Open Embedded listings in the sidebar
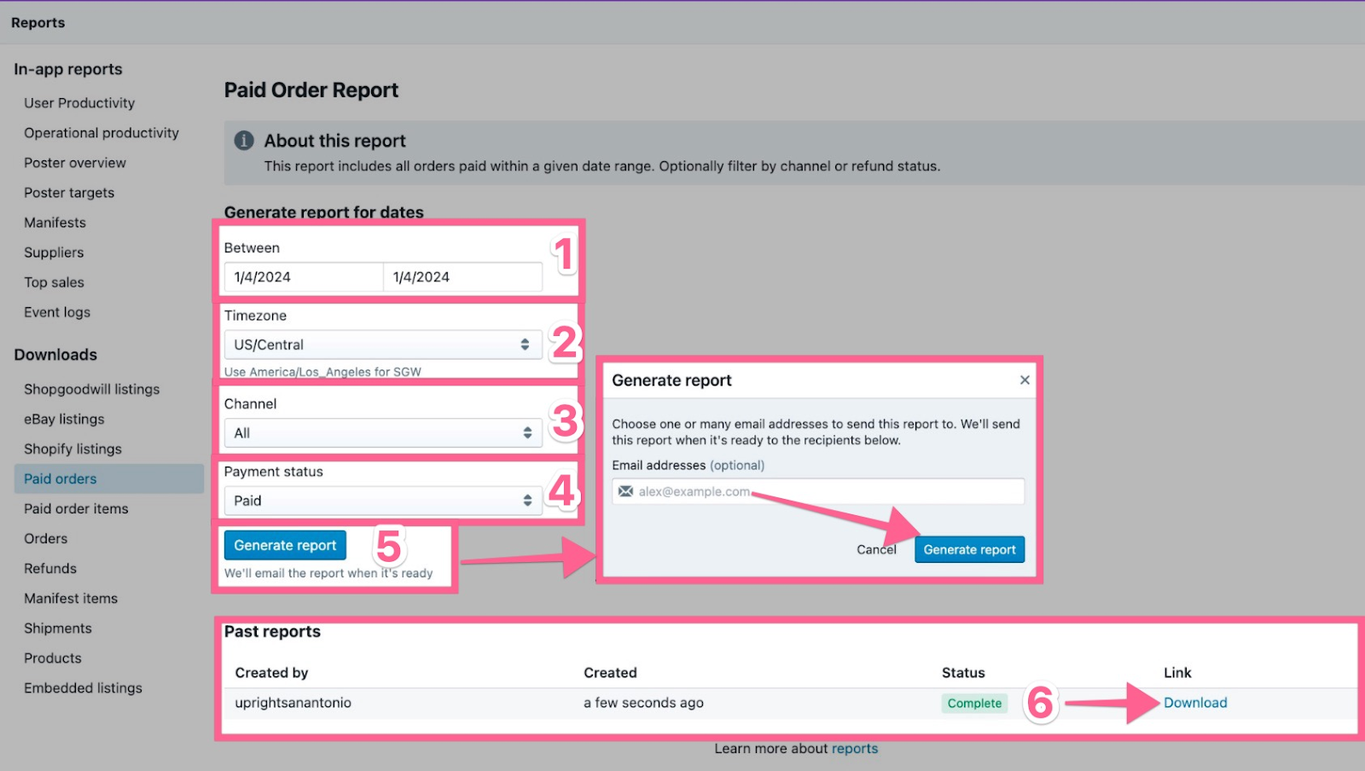The image size is (1365, 771). click(83, 688)
